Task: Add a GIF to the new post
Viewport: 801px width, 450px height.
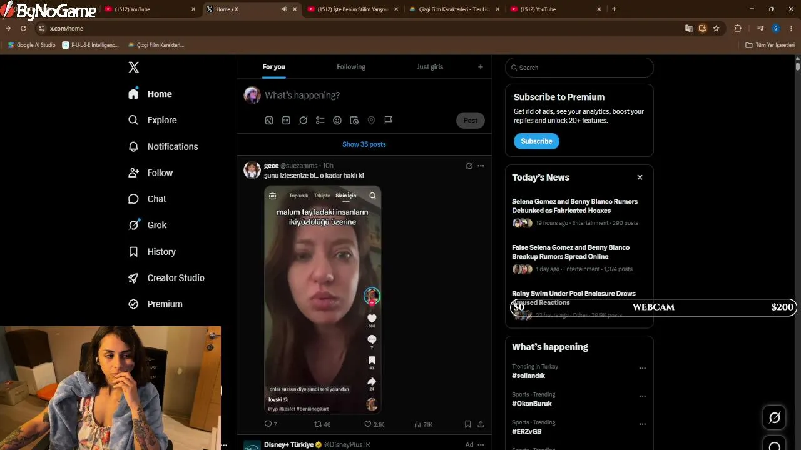Action: 286,120
